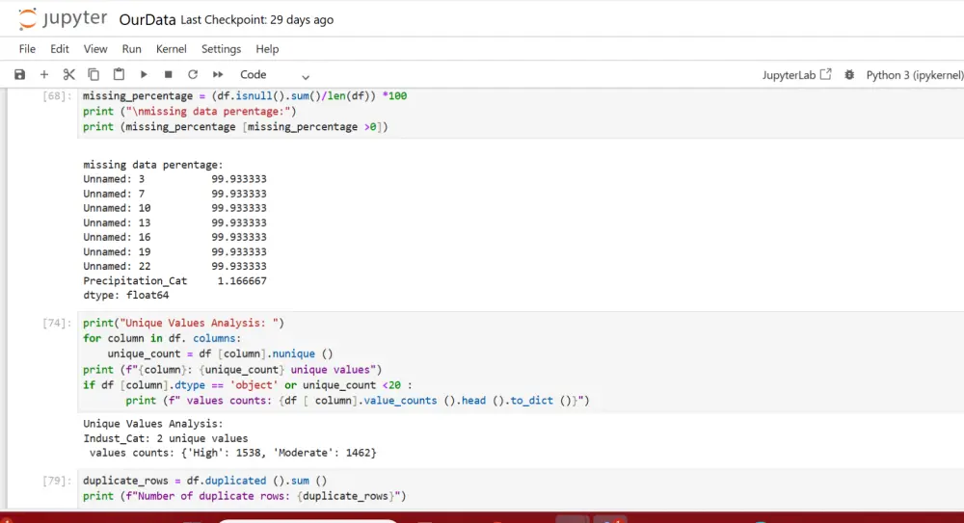Open the Help menu
Viewport: 964px width, 523px height.
[267, 48]
